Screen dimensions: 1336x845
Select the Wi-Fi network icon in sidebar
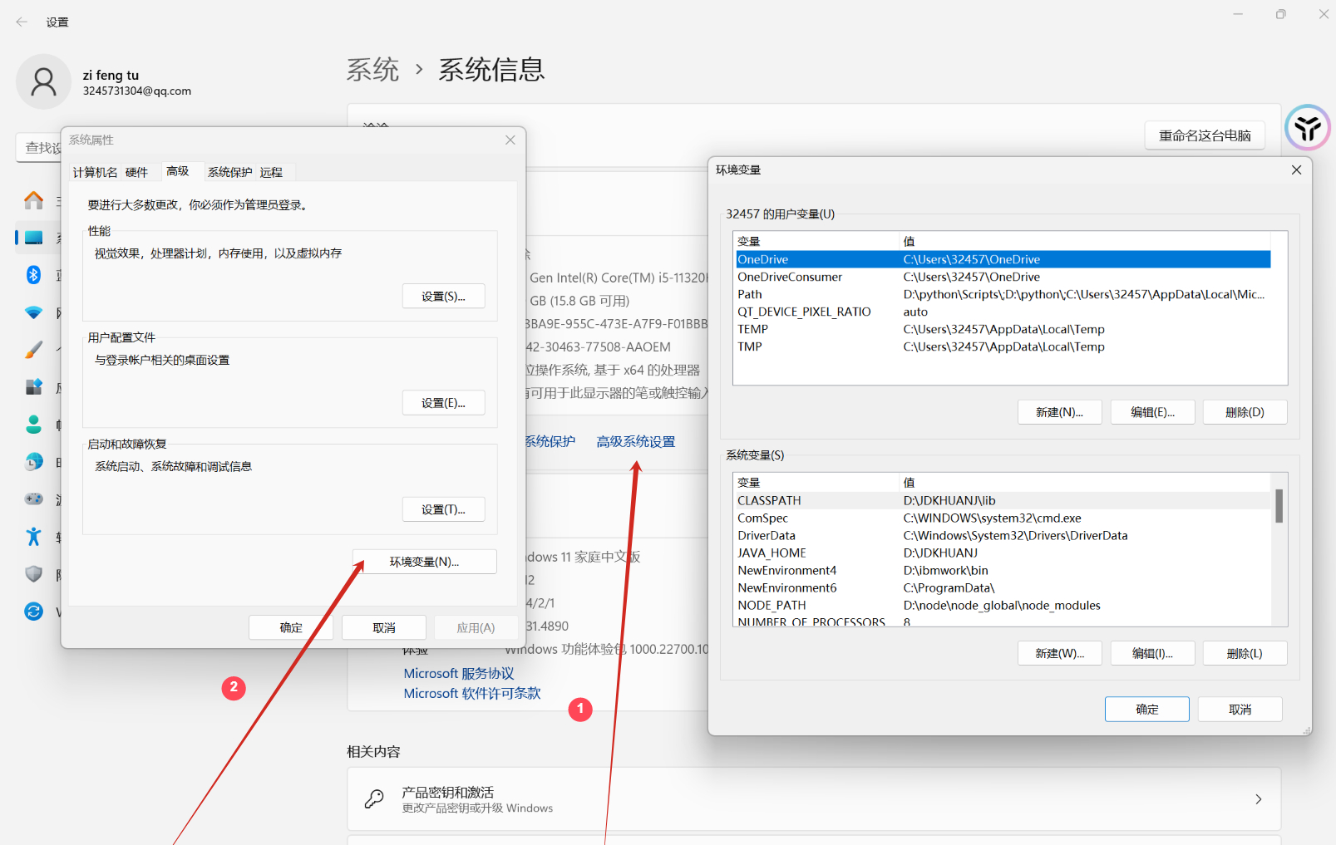tap(33, 312)
